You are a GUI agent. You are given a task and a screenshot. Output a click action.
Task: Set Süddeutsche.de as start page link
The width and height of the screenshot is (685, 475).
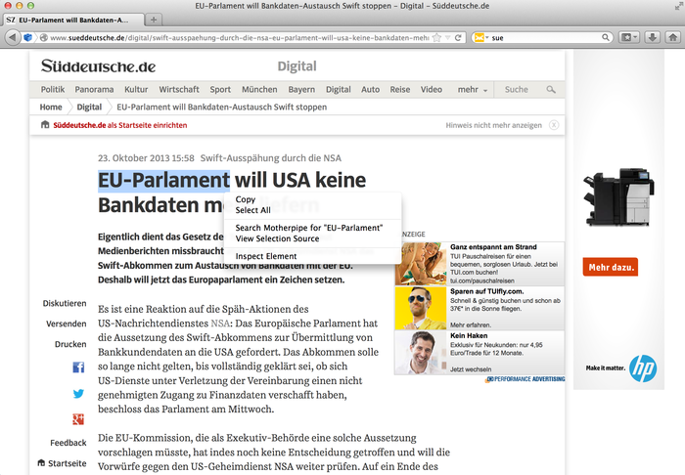pos(120,125)
